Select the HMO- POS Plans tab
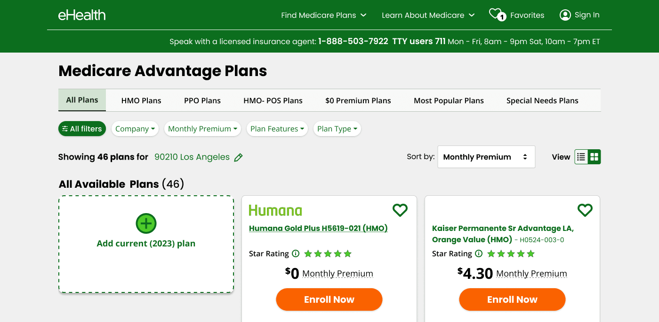Viewport: 659px width, 322px height. (x=273, y=100)
